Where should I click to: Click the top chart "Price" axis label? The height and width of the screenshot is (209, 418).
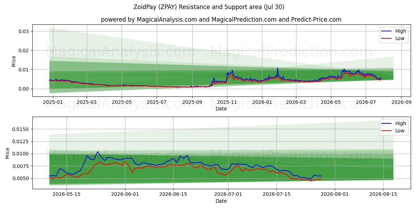tap(14, 61)
